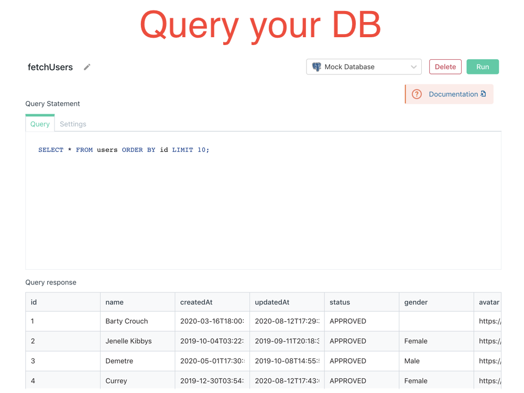Select the Barty Crouch name cell
524x393 pixels.
(x=127, y=321)
